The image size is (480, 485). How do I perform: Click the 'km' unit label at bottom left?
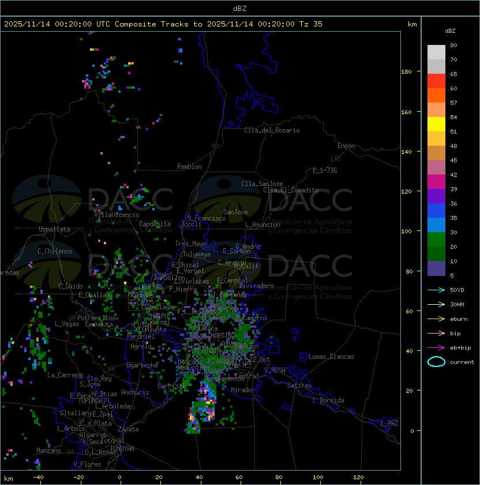click(x=9, y=479)
